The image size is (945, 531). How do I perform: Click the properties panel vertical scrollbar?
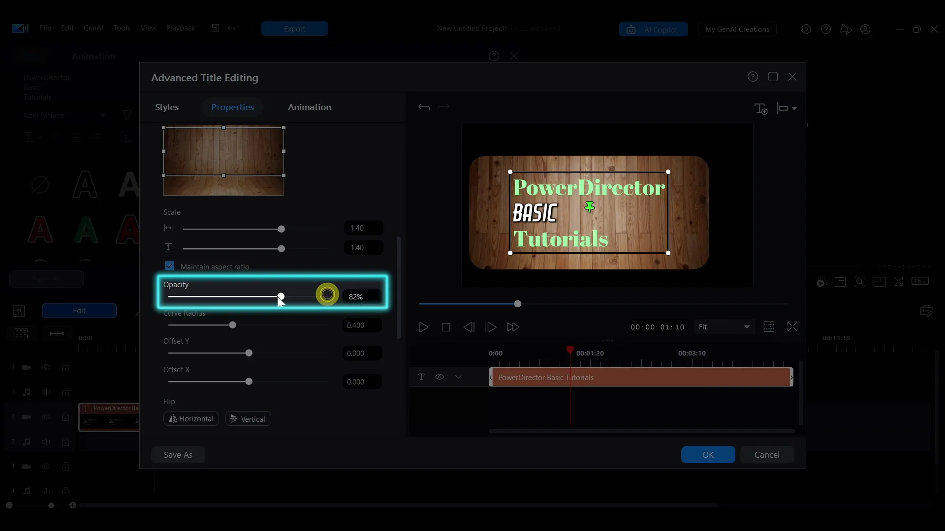click(x=399, y=288)
